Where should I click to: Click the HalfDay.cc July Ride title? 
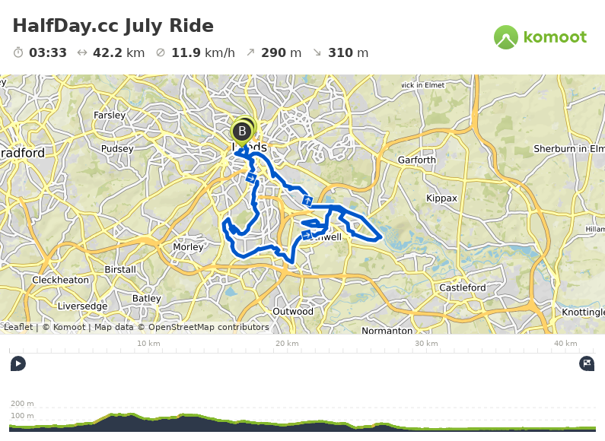click(113, 26)
